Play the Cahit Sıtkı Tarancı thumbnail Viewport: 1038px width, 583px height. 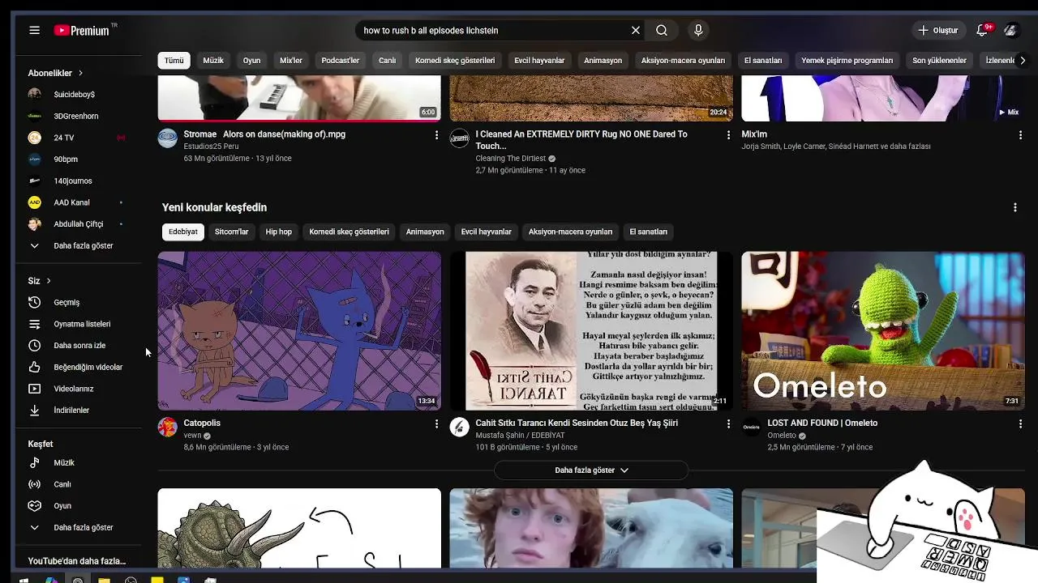coord(591,331)
